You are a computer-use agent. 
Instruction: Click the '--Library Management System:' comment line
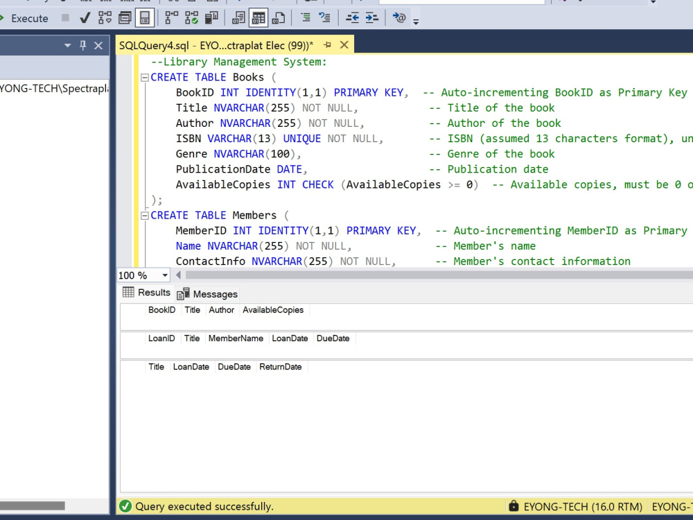[x=238, y=62]
